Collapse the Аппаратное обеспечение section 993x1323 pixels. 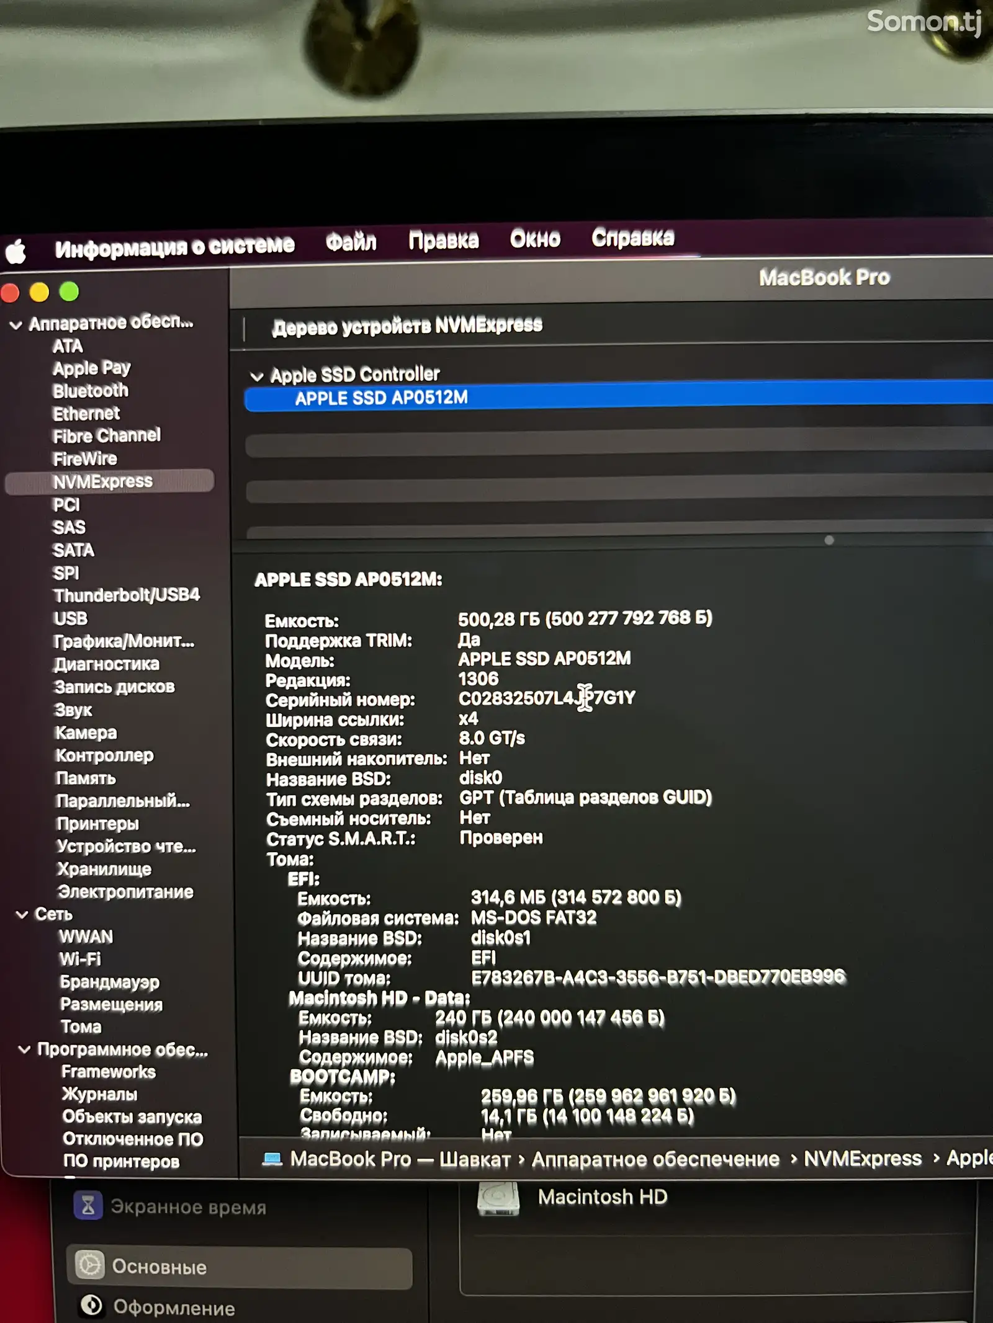click(x=16, y=324)
